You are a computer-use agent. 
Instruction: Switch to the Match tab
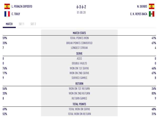coord(9,24)
